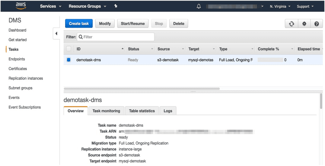The height and width of the screenshot is (166, 325).
Task: Open the help question mark icon
Action: click(x=317, y=24)
